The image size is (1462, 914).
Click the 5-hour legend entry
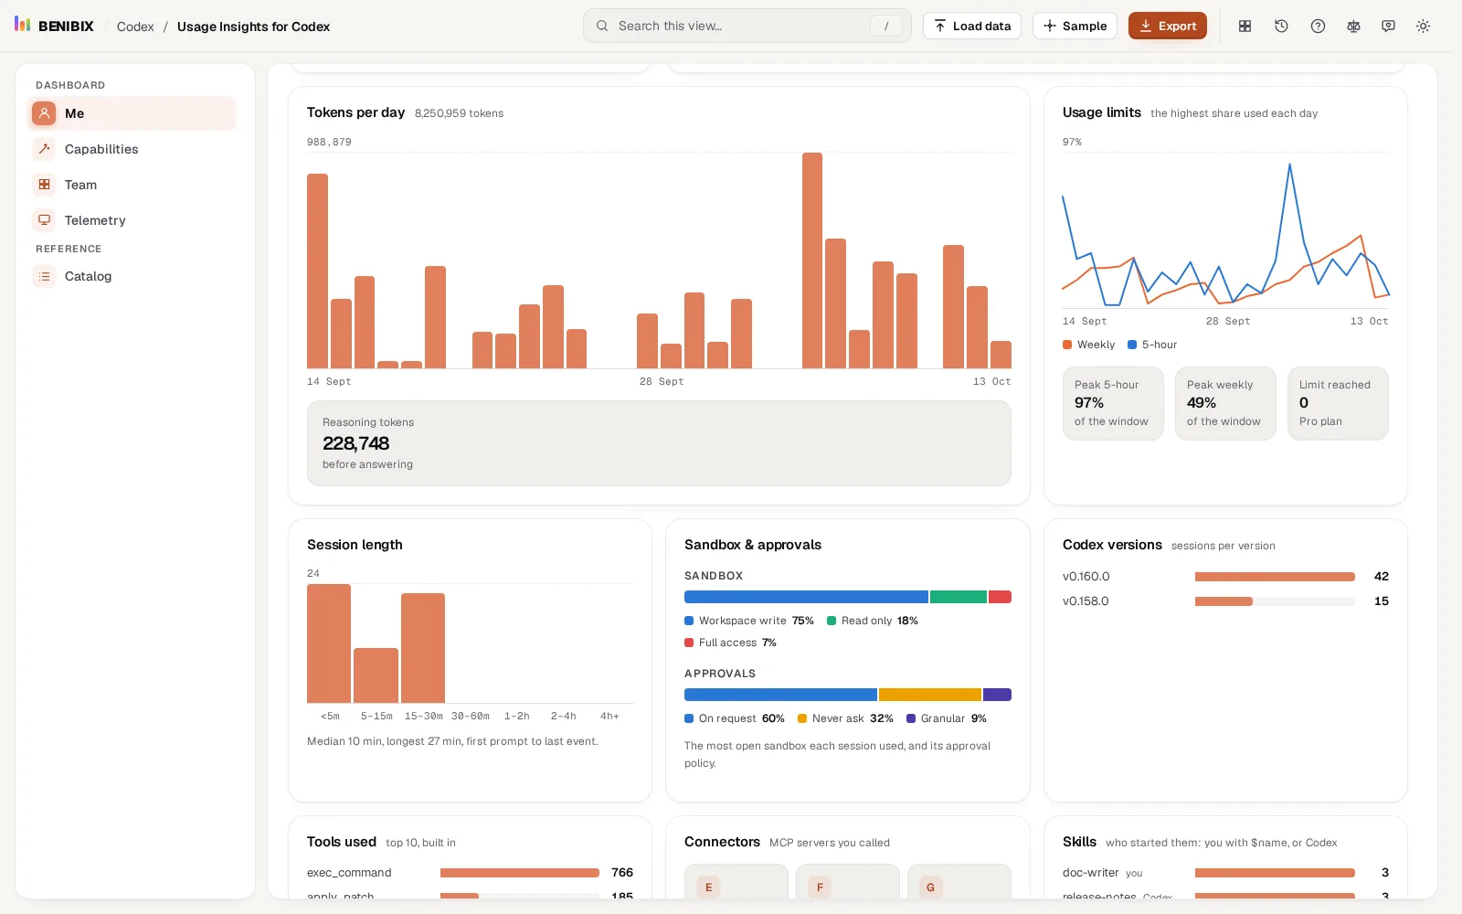[x=1152, y=345]
